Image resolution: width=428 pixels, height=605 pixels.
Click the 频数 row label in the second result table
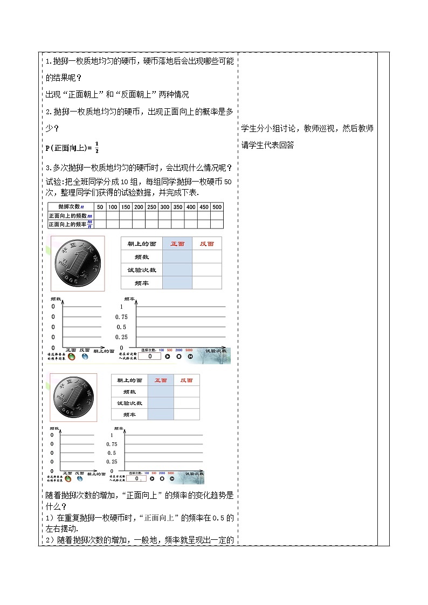pyautogui.click(x=129, y=392)
